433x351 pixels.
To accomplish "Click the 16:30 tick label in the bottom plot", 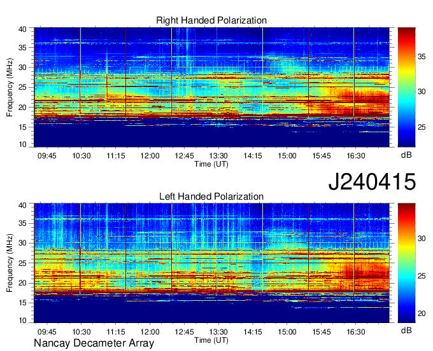I will 356,332.
